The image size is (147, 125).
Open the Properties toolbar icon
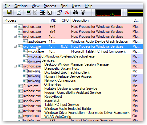[x=59, y=12]
